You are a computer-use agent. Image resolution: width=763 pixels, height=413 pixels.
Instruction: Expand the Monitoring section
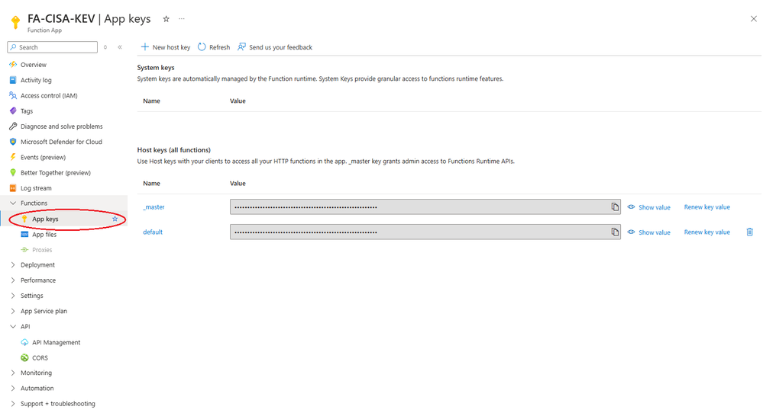point(36,373)
